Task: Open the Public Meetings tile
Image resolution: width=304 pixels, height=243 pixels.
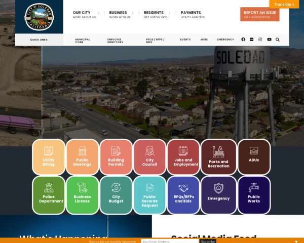Action: coord(82,157)
